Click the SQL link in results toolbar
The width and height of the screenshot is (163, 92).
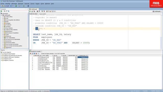pos(38,53)
